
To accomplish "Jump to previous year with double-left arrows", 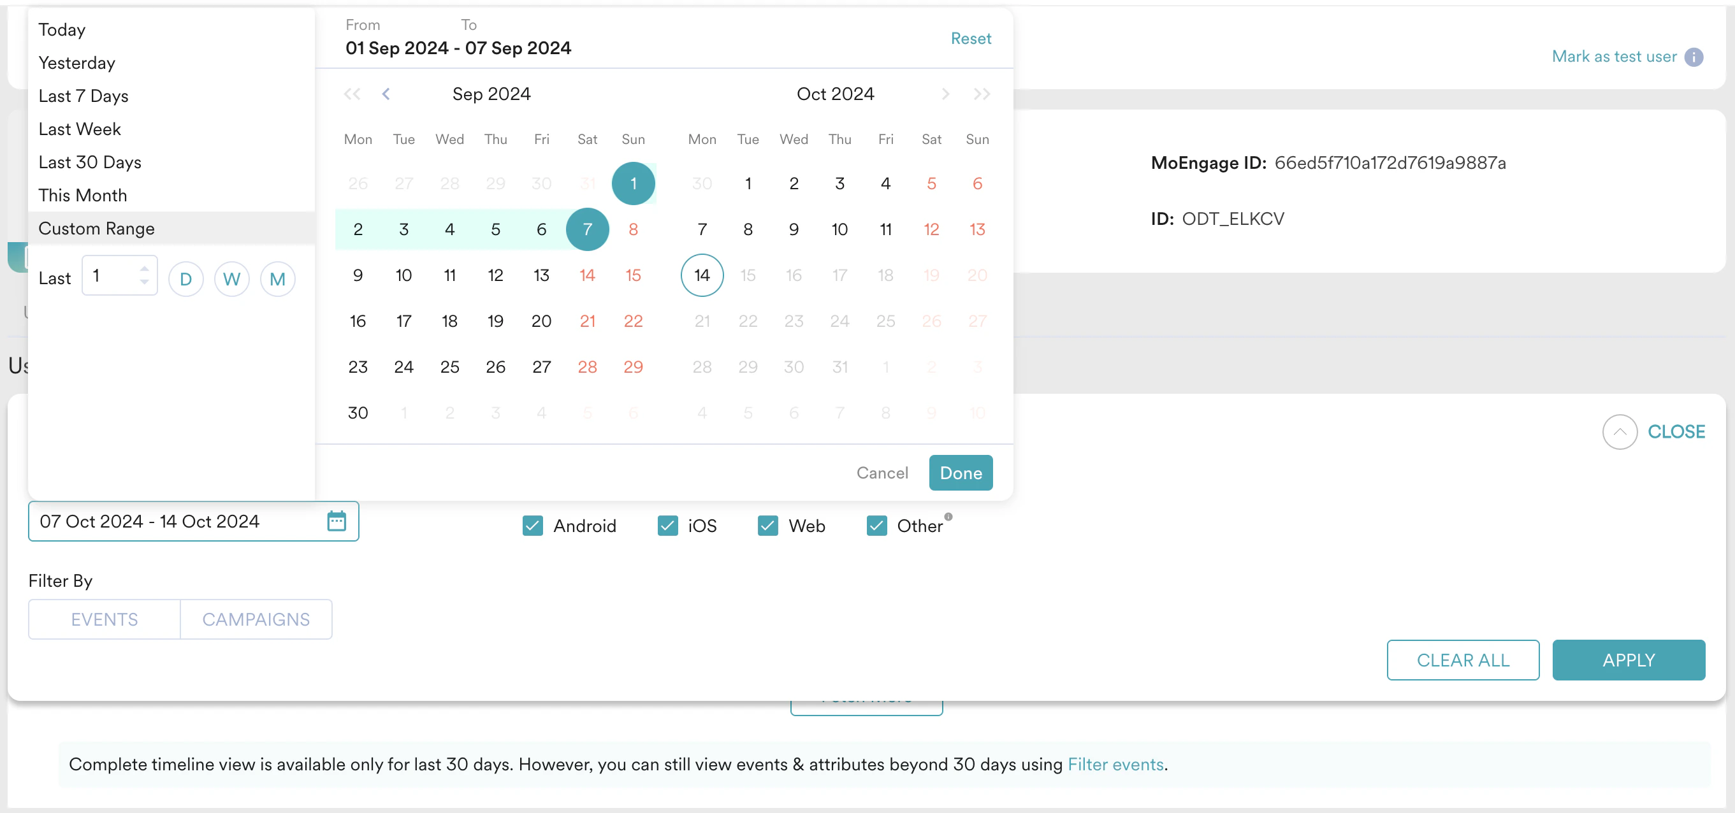I will [351, 94].
